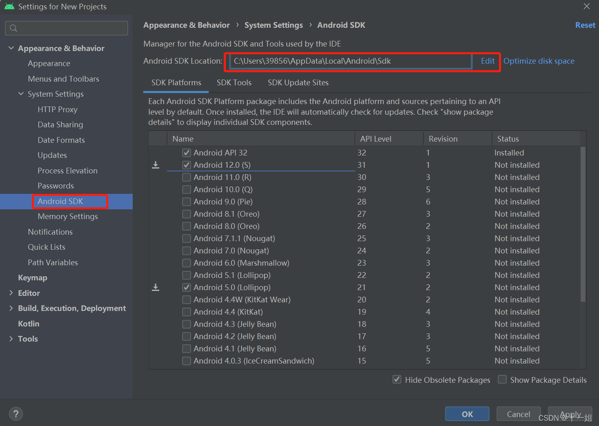599x426 pixels.
Task: Click the OK button
Action: [x=467, y=414]
